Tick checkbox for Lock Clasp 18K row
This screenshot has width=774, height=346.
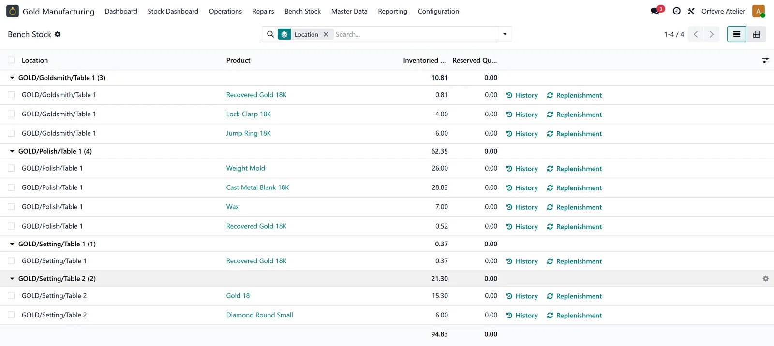coord(11,114)
